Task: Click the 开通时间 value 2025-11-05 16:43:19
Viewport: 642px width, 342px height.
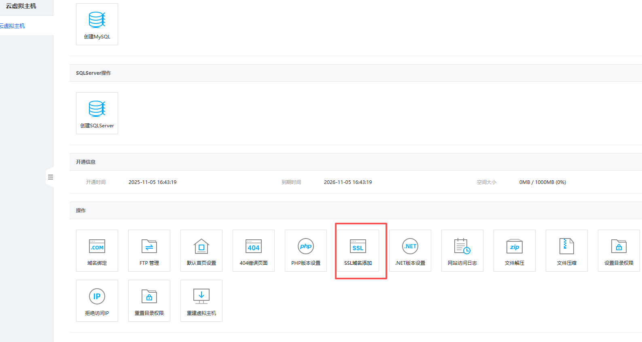Action: coord(153,182)
